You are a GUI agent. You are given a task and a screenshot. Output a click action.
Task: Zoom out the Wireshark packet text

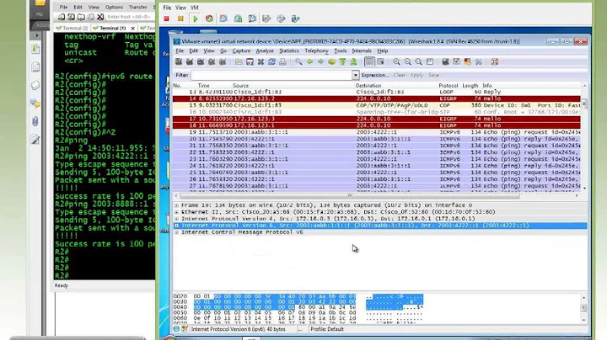[408, 61]
